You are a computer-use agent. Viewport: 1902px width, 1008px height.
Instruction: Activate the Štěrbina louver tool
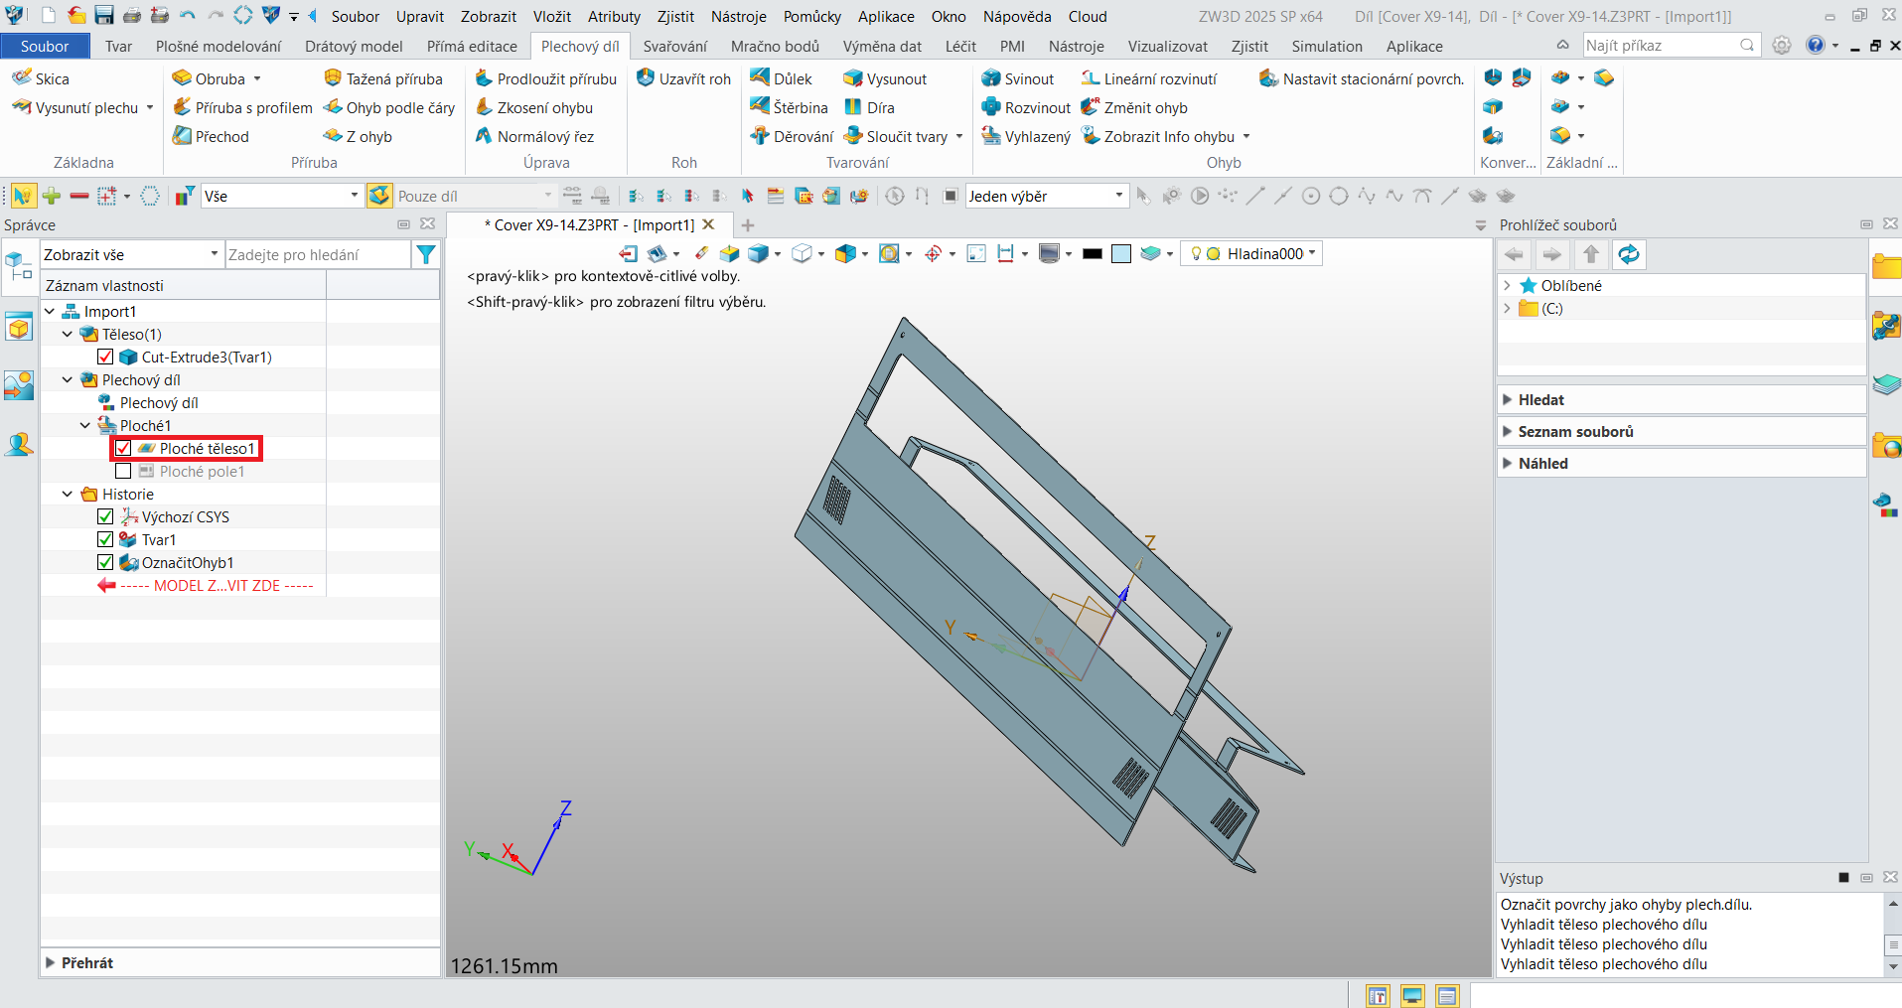point(789,107)
